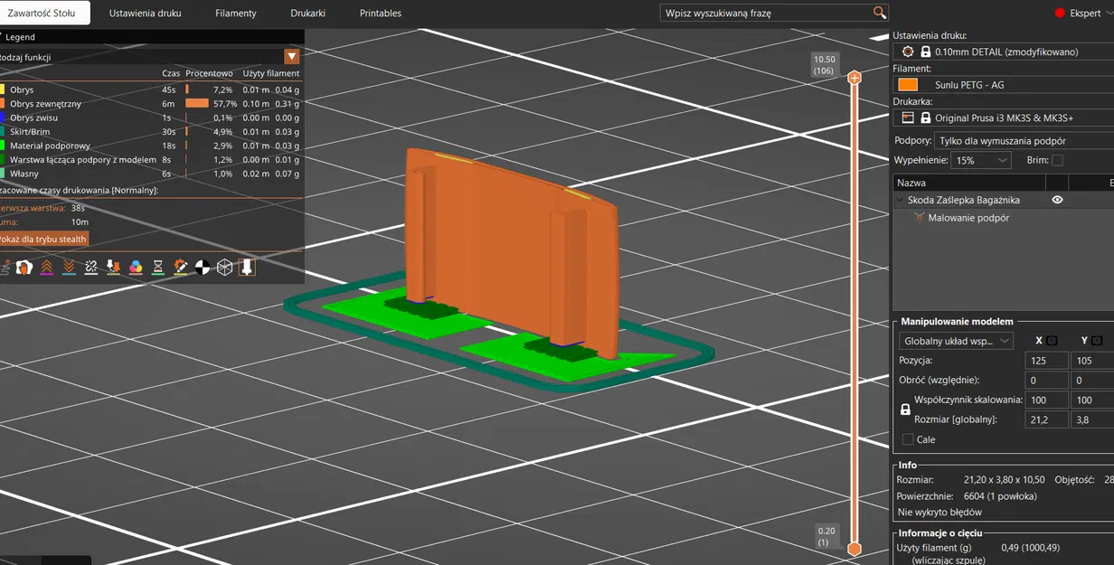The width and height of the screenshot is (1114, 565).
Task: Toggle the Shells cube icon
Action: (x=224, y=268)
